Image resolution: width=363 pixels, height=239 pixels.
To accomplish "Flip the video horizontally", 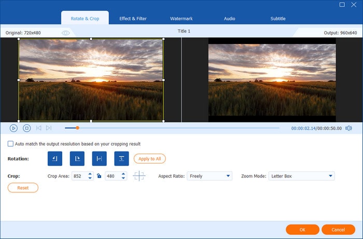I will pyautogui.click(x=99, y=159).
